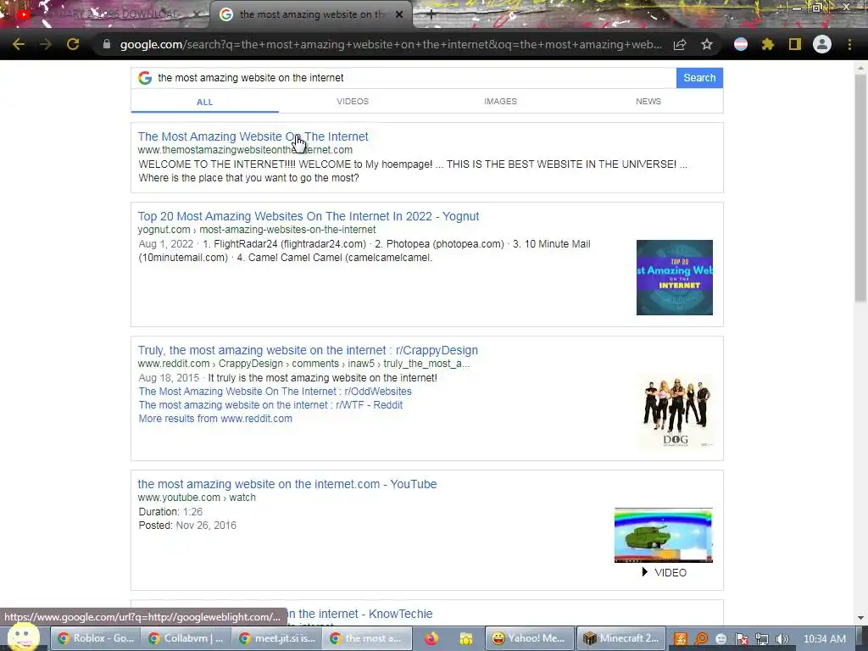Click the tank video thumbnail
The width and height of the screenshot is (868, 651).
coord(663,536)
